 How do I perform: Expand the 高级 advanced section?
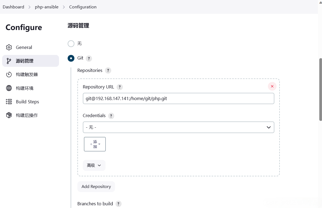pos(94,165)
